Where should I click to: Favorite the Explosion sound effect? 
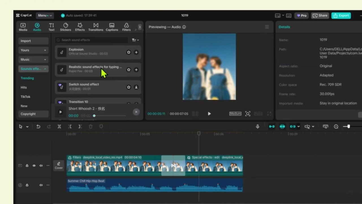(x=129, y=52)
